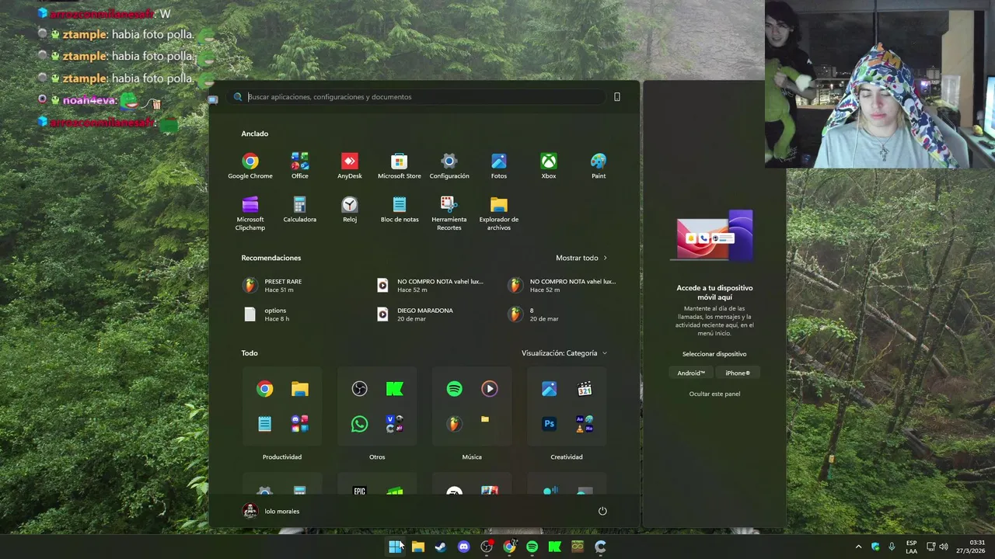Launch the pinned Office app

[x=300, y=165]
